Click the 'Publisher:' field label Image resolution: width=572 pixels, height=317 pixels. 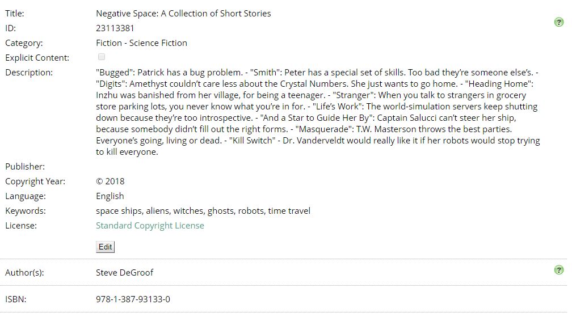tap(25, 167)
